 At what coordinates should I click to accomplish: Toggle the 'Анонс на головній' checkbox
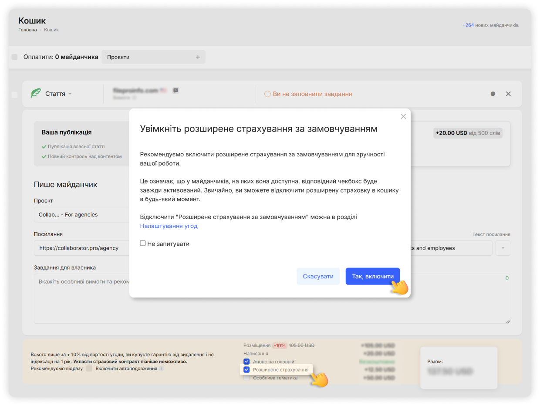[x=246, y=362]
